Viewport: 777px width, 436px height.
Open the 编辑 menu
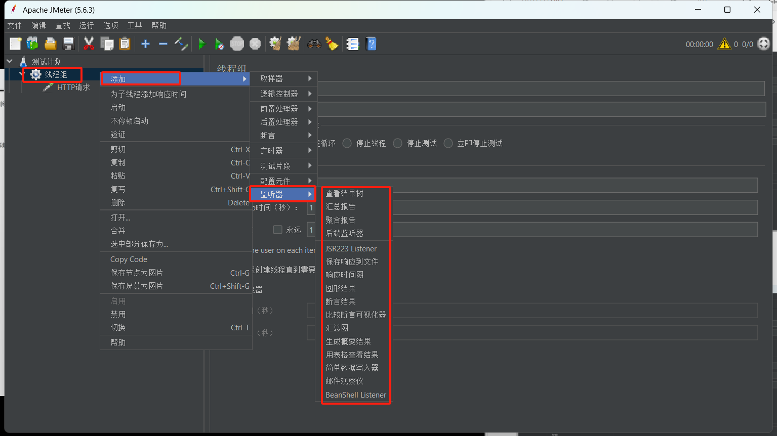38,25
